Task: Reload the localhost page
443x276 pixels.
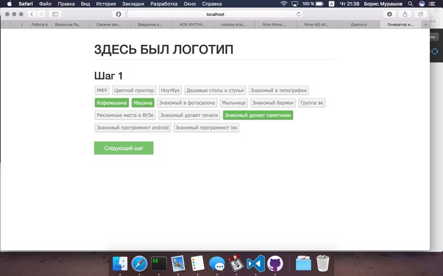Action: click(x=299, y=13)
